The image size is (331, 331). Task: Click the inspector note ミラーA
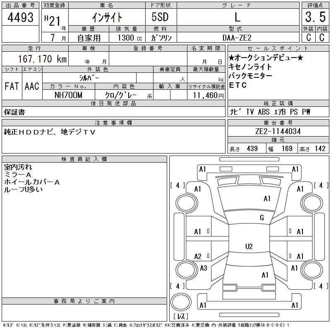[18, 175]
